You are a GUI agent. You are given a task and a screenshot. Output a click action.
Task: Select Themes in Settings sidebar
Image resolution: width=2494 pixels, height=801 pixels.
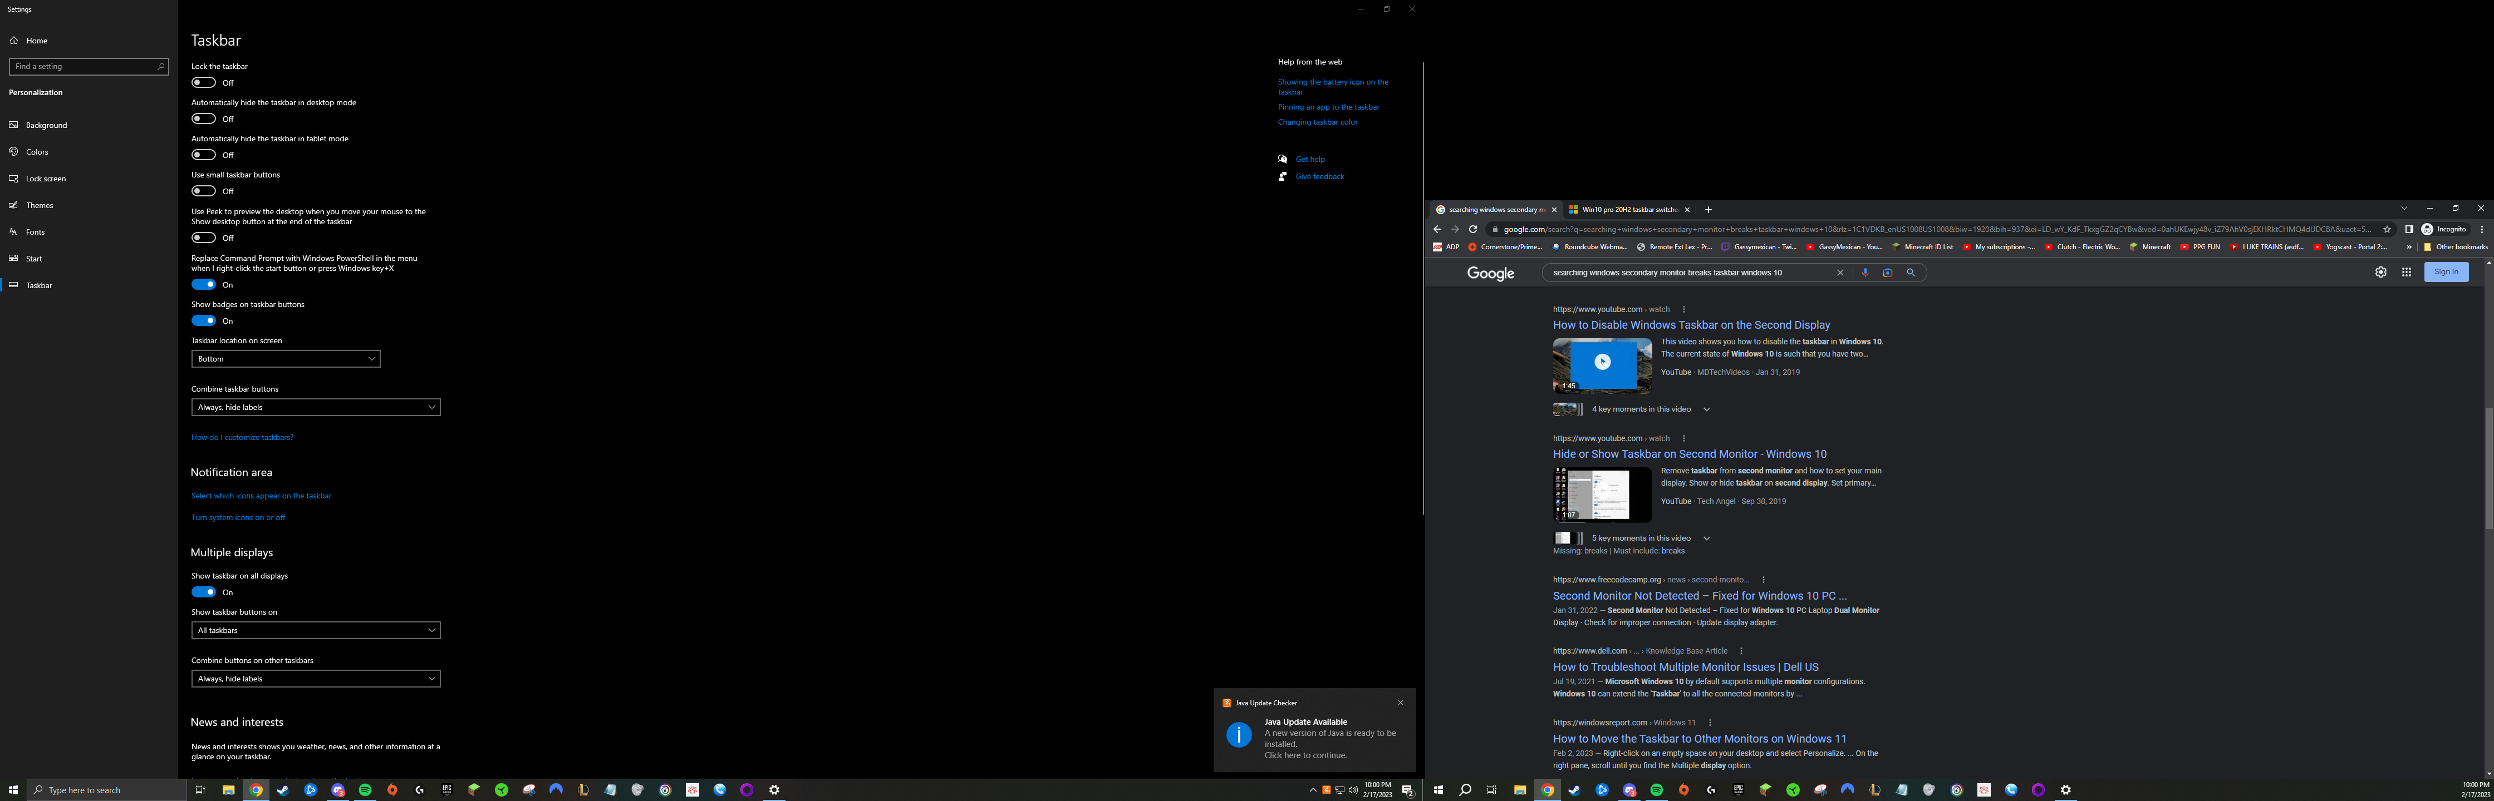pyautogui.click(x=40, y=205)
